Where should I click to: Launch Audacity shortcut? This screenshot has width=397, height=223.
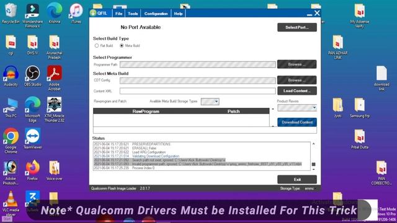(x=11, y=76)
